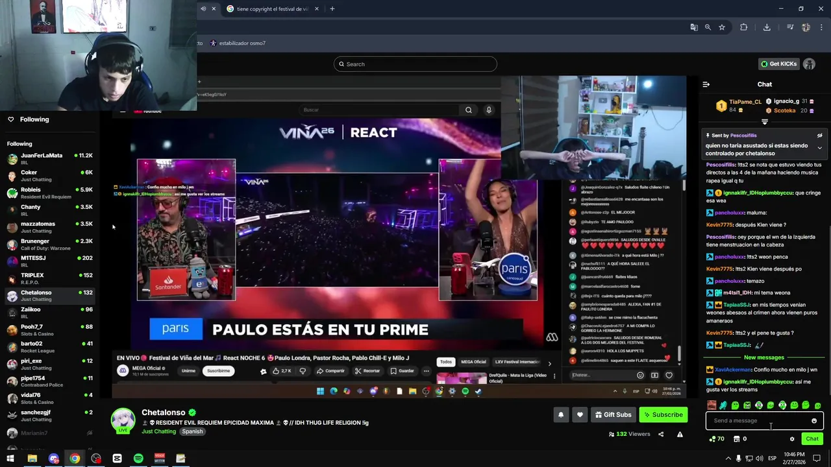
Task: Expand the leaderboard with down arrow
Action: (x=765, y=122)
